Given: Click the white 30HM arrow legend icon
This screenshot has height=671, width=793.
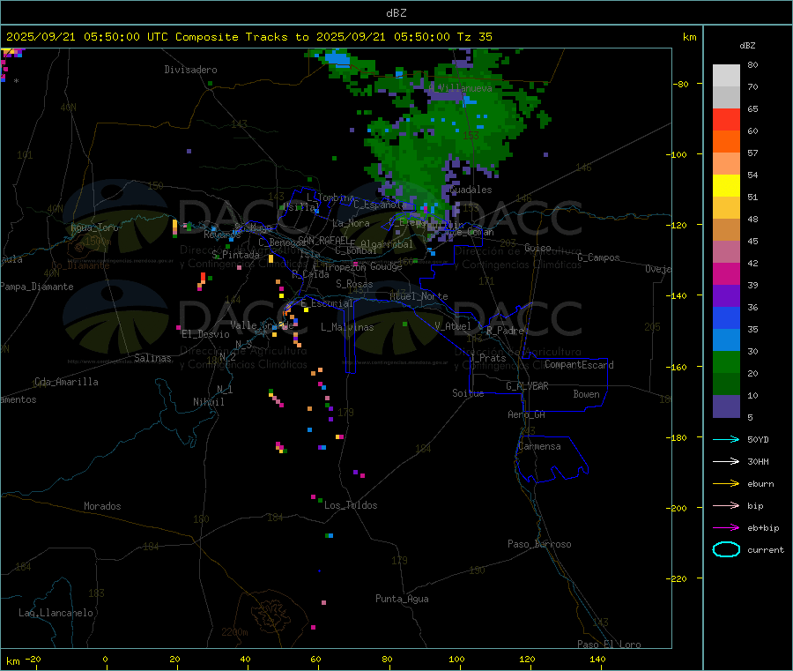Looking at the screenshot, I should point(726,461).
